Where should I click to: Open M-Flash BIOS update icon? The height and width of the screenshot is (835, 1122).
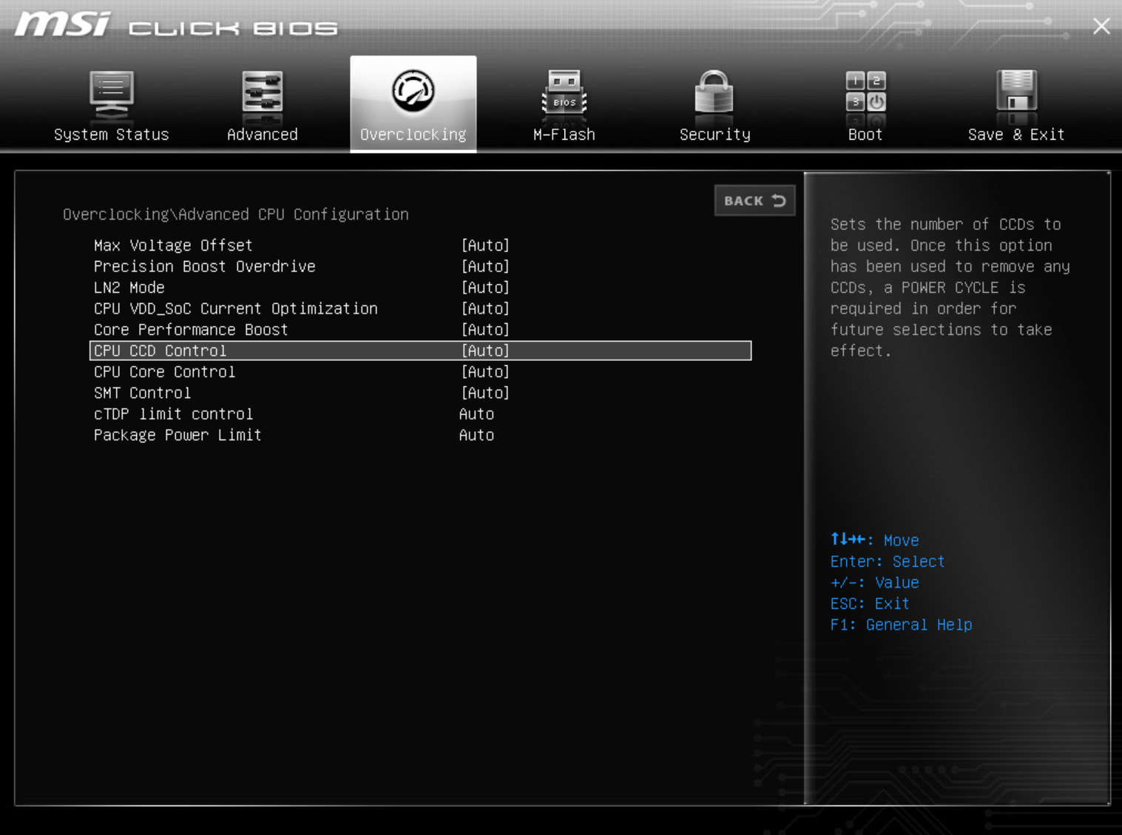pyautogui.click(x=563, y=95)
